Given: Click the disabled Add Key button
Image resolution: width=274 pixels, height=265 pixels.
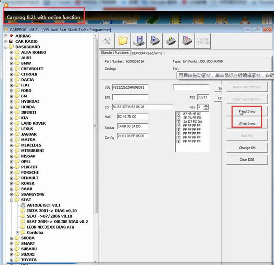Looking at the screenshot, I should point(247,135).
